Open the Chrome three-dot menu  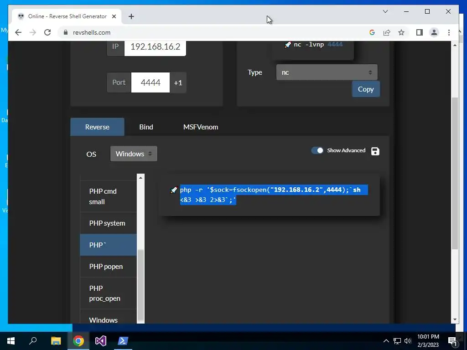pyautogui.click(x=449, y=32)
